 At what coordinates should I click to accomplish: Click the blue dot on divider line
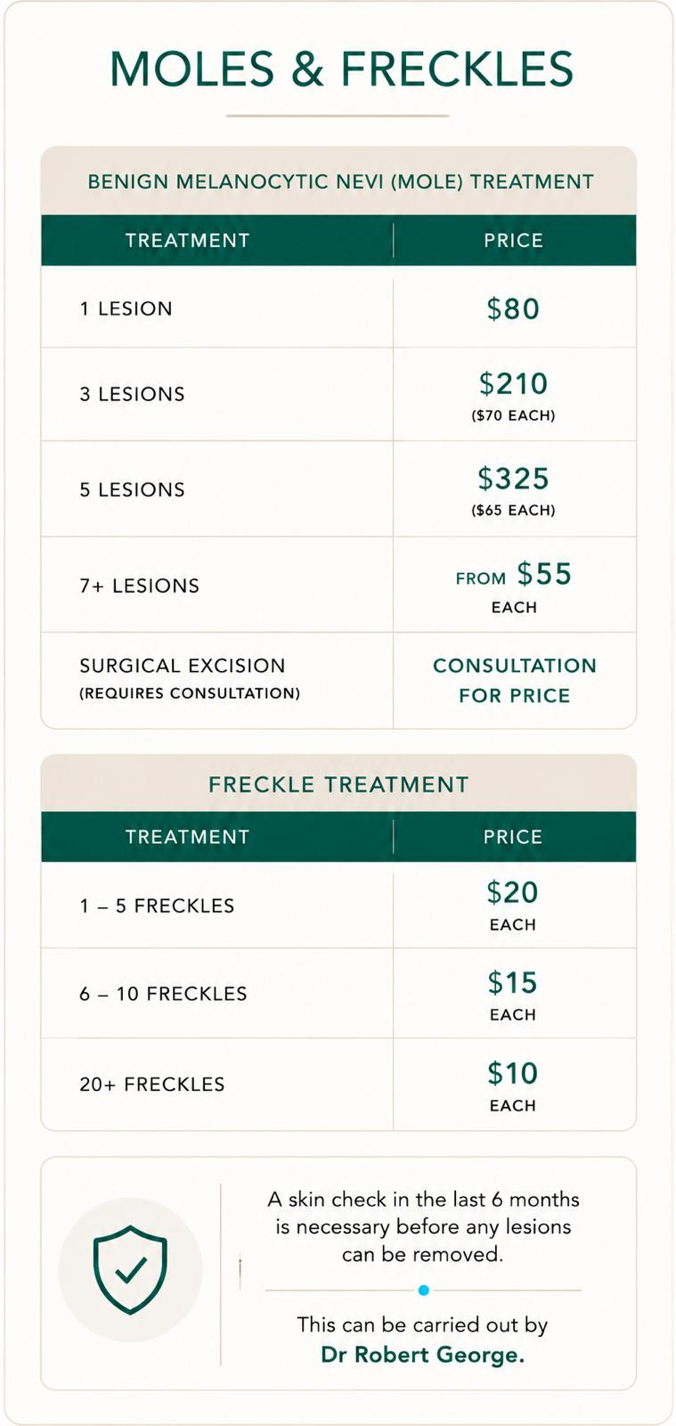pyautogui.click(x=424, y=1290)
